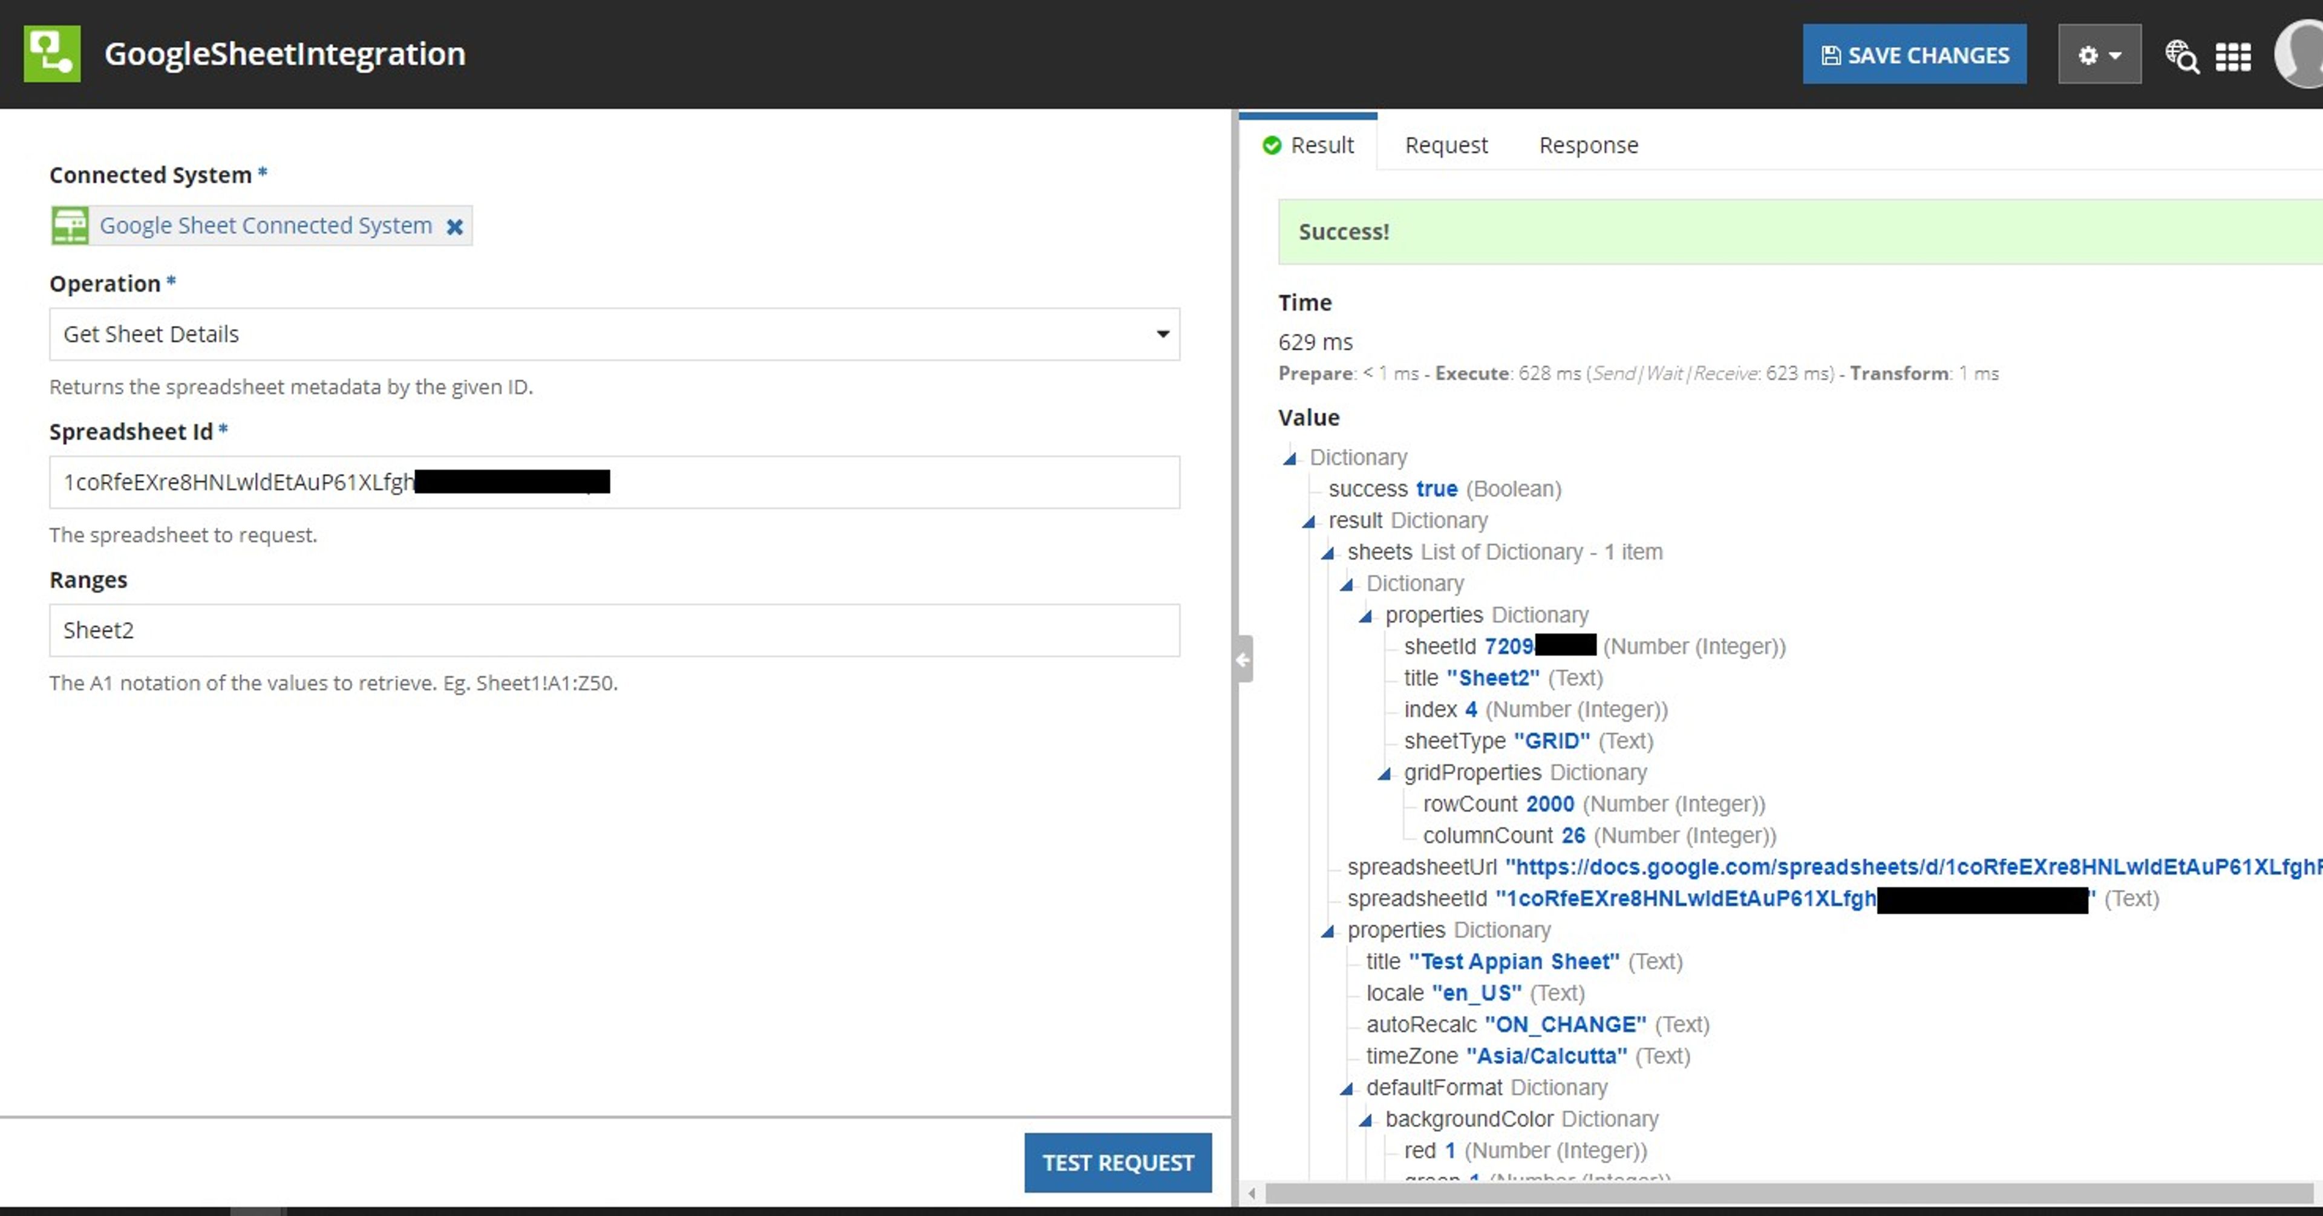Collapse the spreadsheet properties node below spreadsheetId
2323x1216 pixels.
click(1327, 932)
